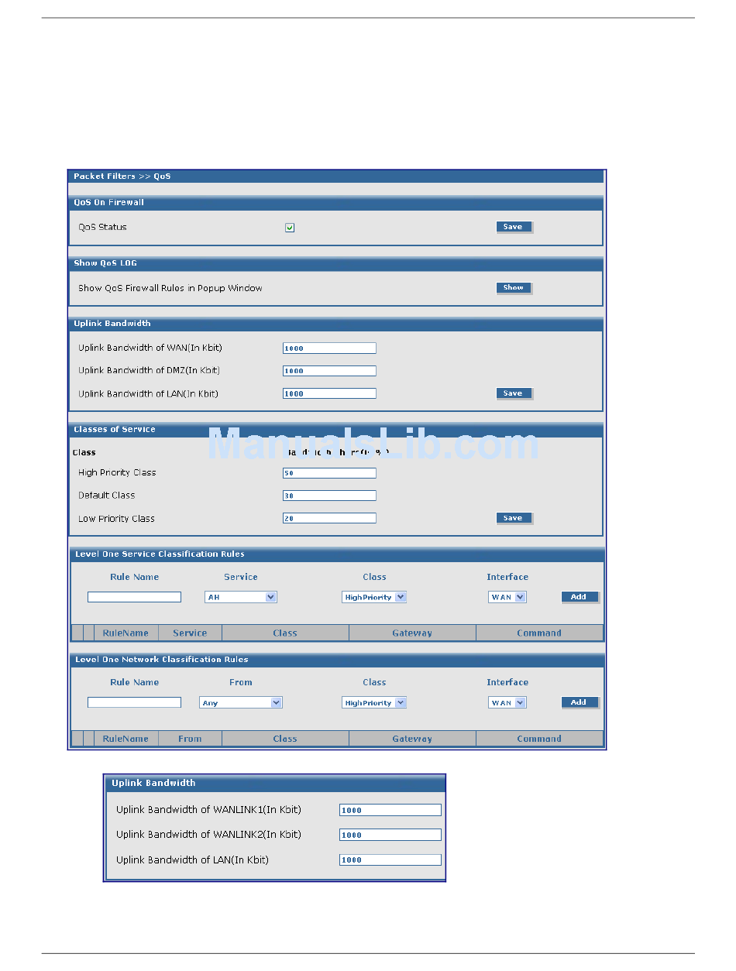The width and height of the screenshot is (736, 971).
Task: Click Command header in Network rules table
Action: pos(539,739)
